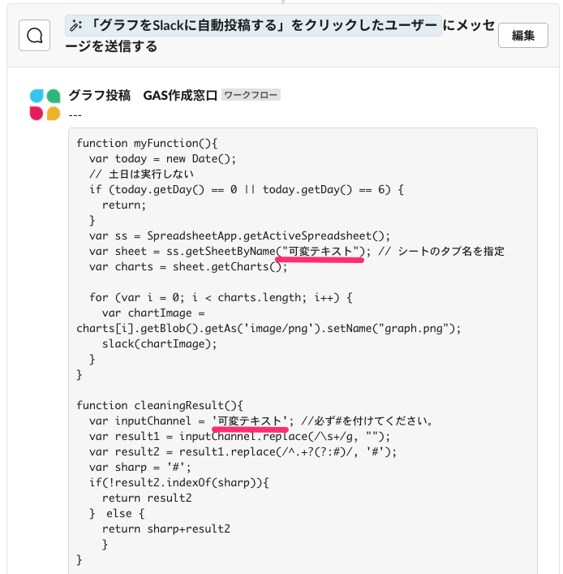Click the 'var result2 = result1.replace' line
The image size is (563, 574).
(x=243, y=452)
